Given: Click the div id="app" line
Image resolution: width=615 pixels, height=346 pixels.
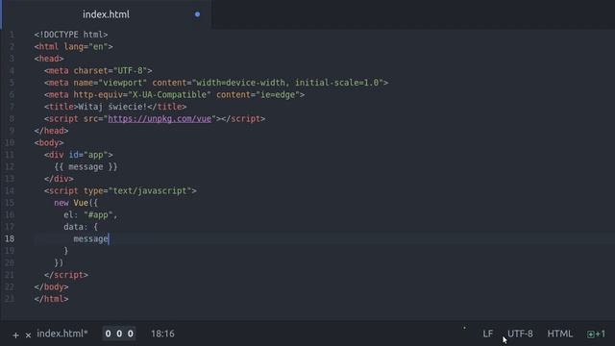Looking at the screenshot, I should click(79, 155).
